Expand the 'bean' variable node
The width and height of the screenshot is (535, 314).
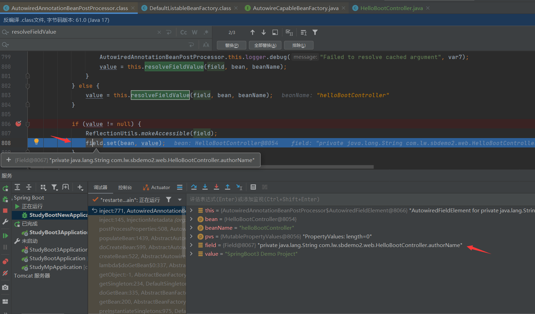tap(191, 219)
